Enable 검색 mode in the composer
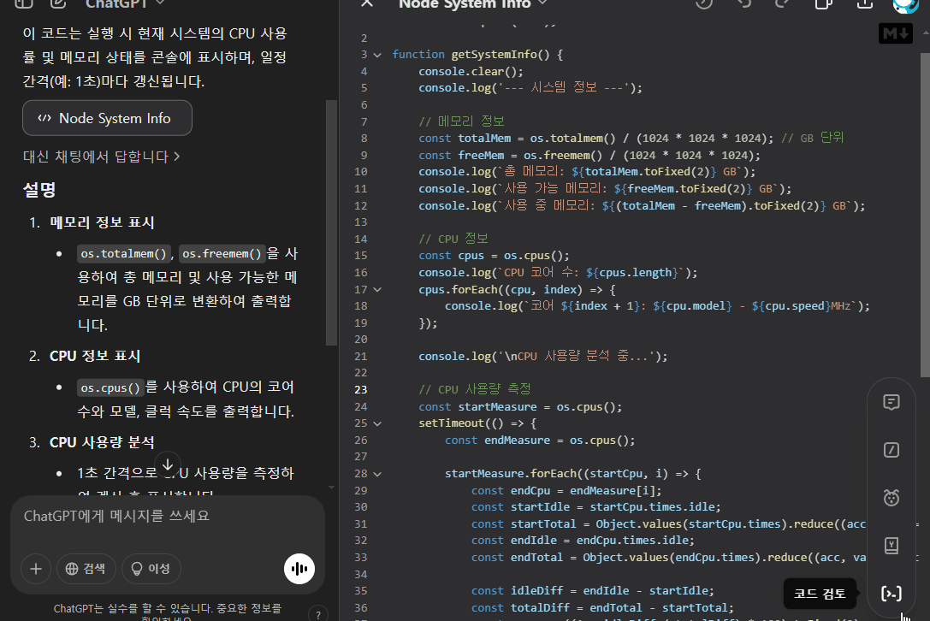This screenshot has height=621, width=930. click(86, 568)
